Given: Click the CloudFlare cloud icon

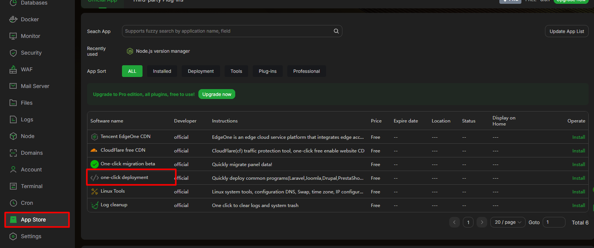Looking at the screenshot, I should coord(94,150).
